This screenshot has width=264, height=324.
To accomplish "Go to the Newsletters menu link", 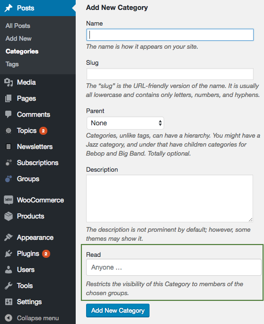I will click(x=35, y=147).
